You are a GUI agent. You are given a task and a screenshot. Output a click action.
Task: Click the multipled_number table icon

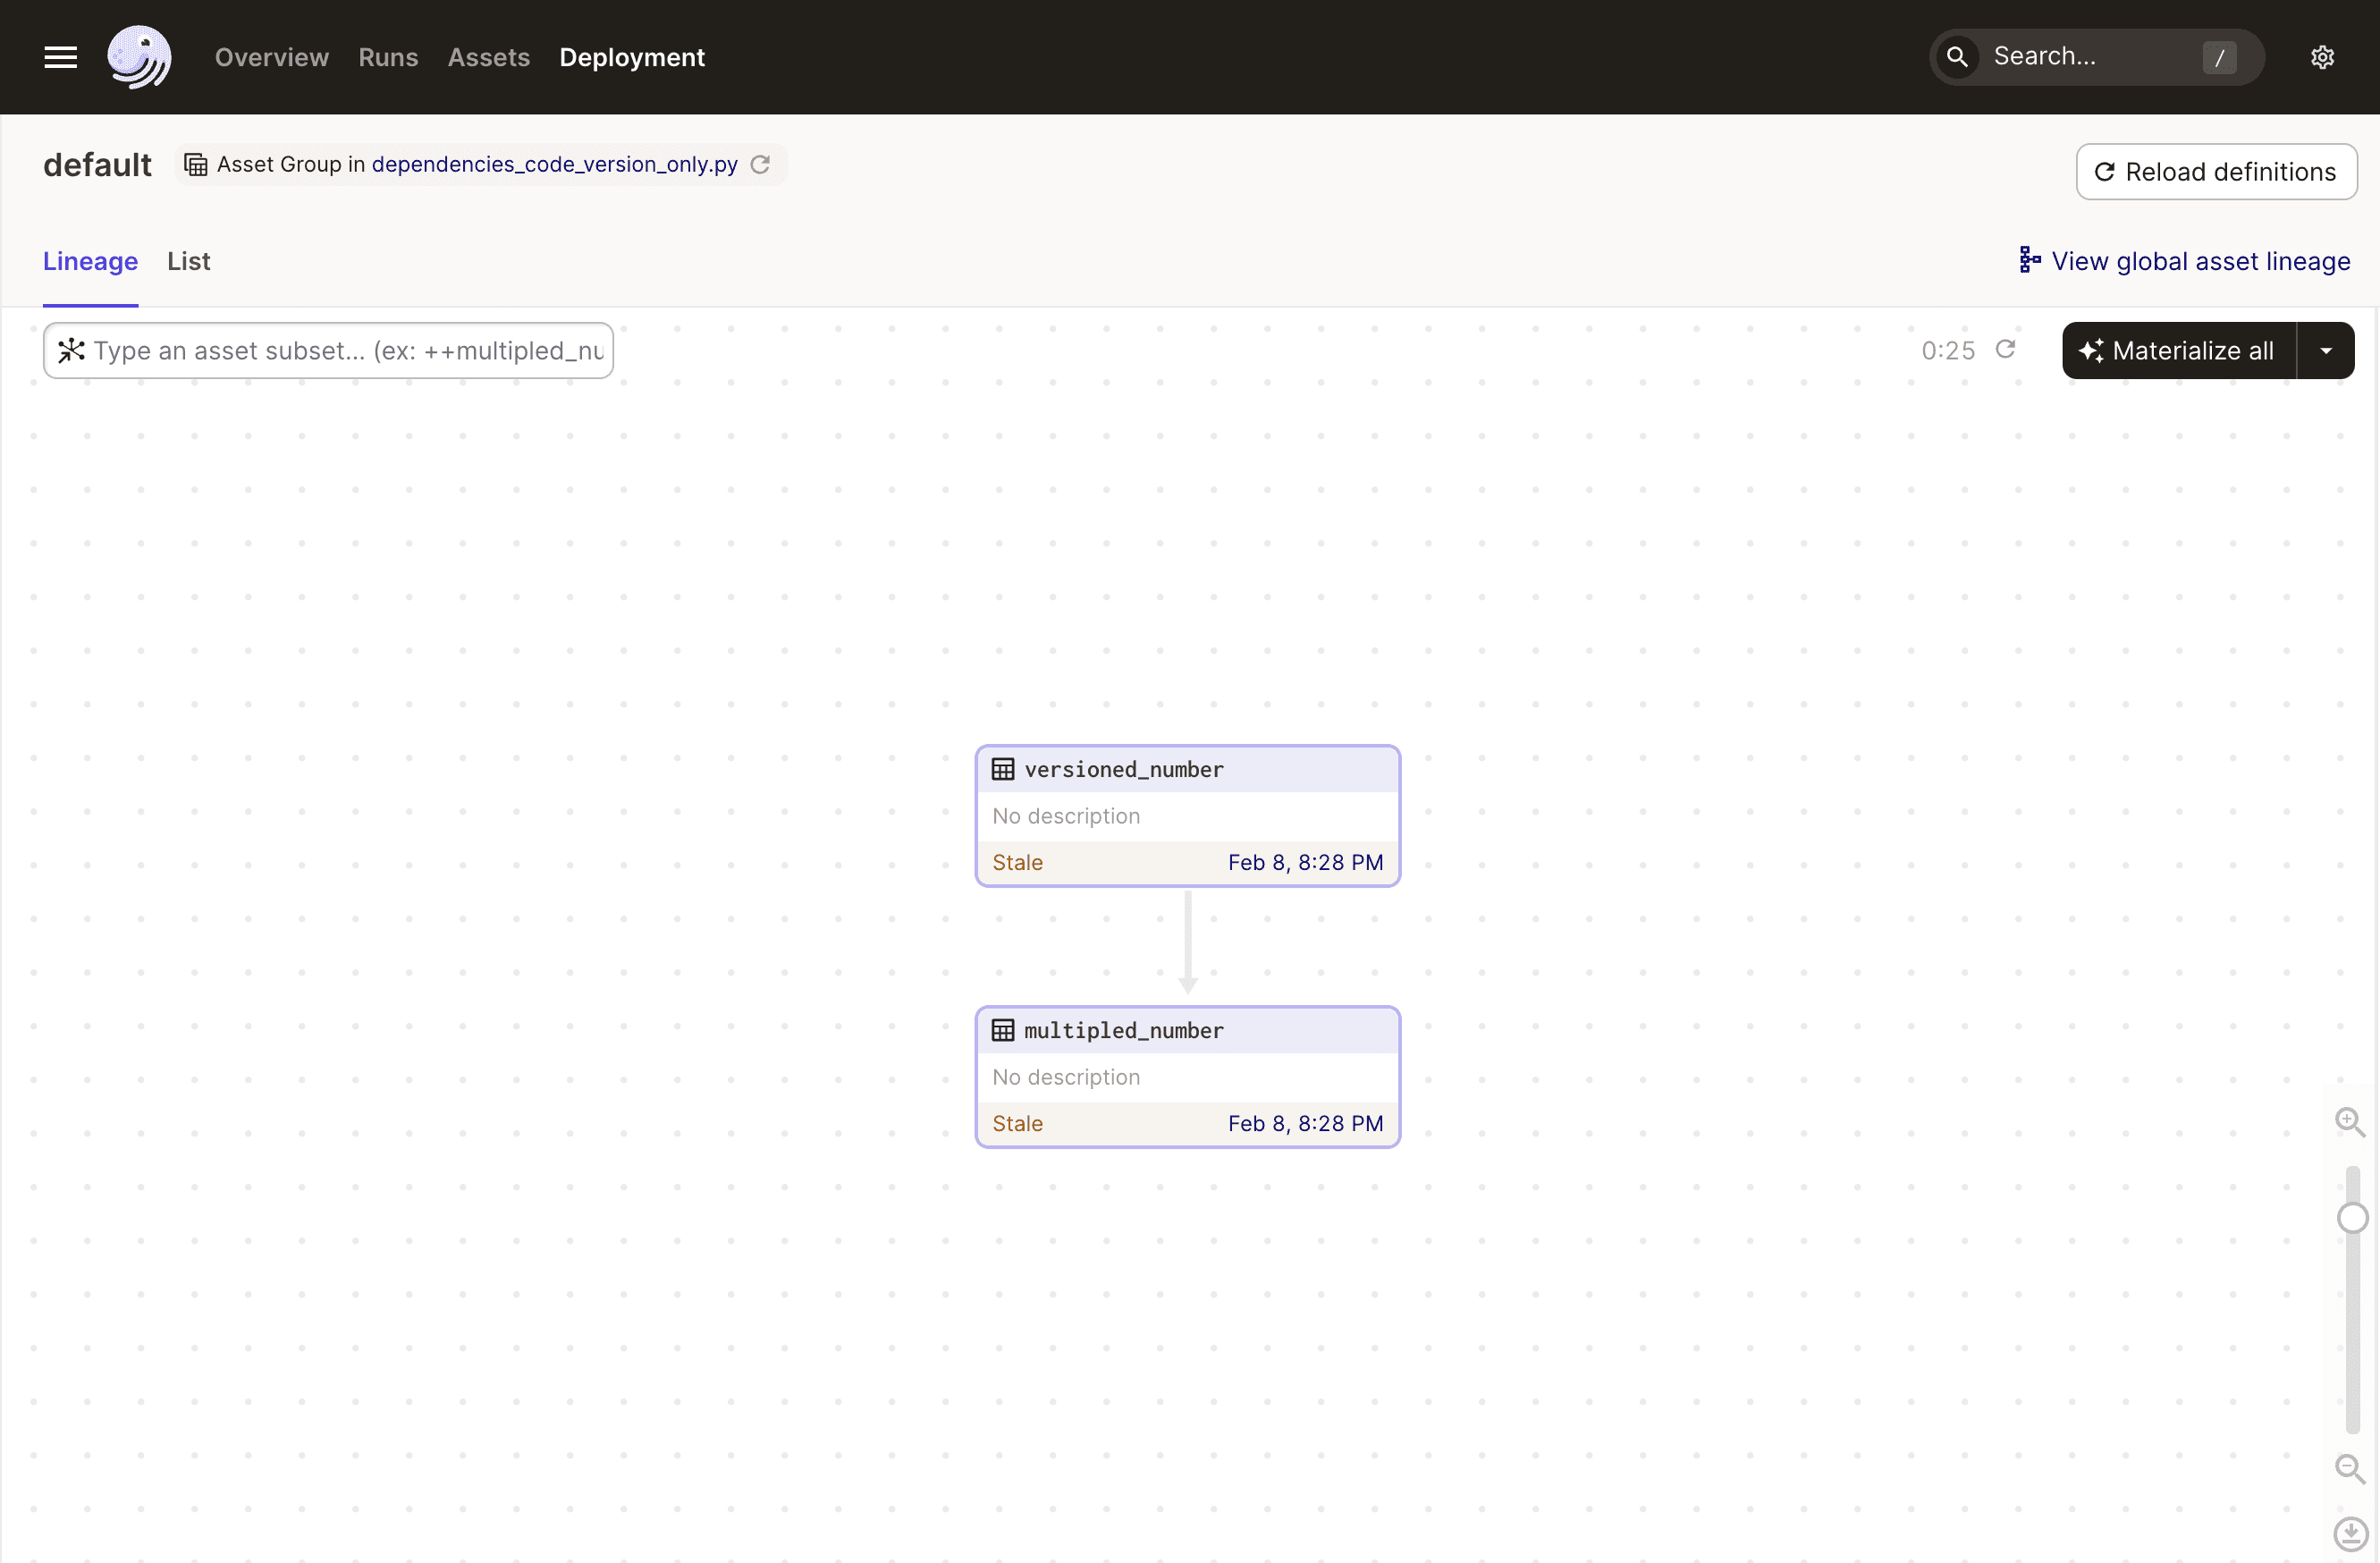coord(1003,1030)
